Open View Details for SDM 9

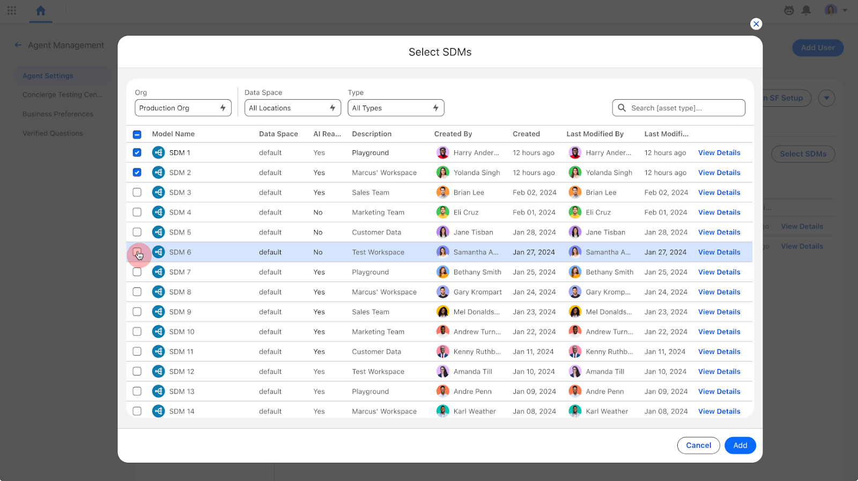click(719, 312)
